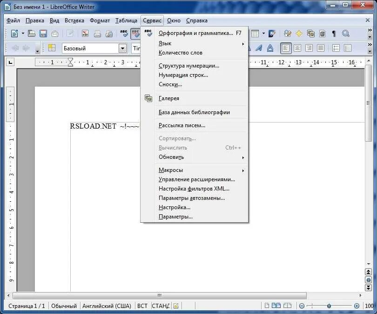Click the Gallery icon in toolbar
Image resolution: width=377 pixels, height=314 pixels.
coord(310,34)
